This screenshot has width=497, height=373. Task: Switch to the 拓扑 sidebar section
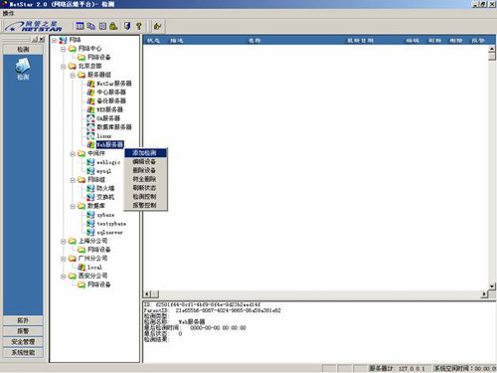23,320
